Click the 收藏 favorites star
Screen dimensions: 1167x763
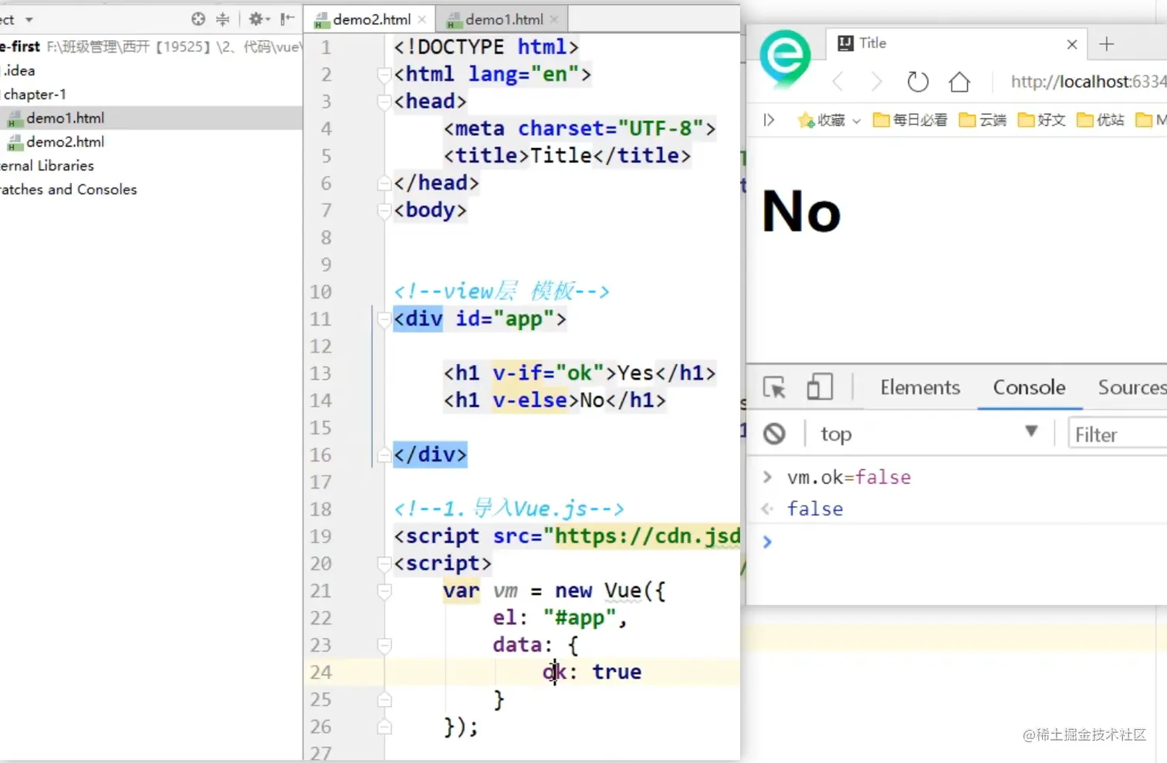point(806,120)
